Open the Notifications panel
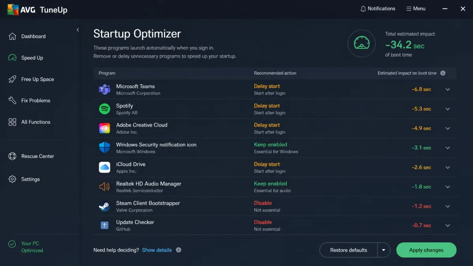Viewport: 473px width, 266px height. pos(378,9)
